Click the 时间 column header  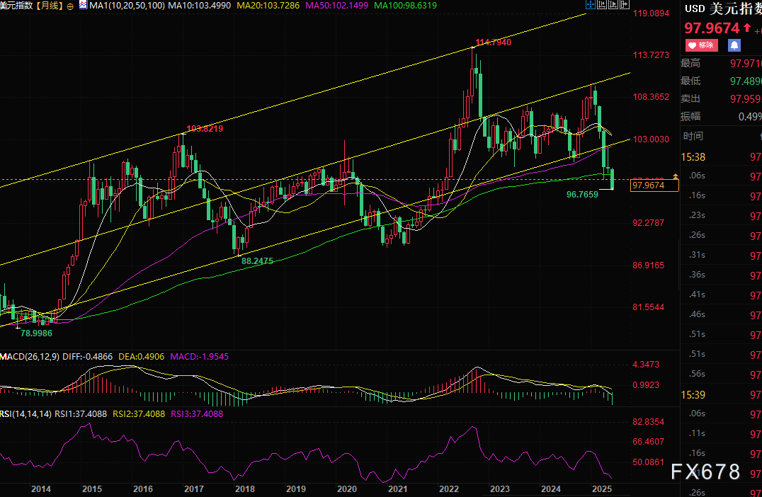click(693, 136)
